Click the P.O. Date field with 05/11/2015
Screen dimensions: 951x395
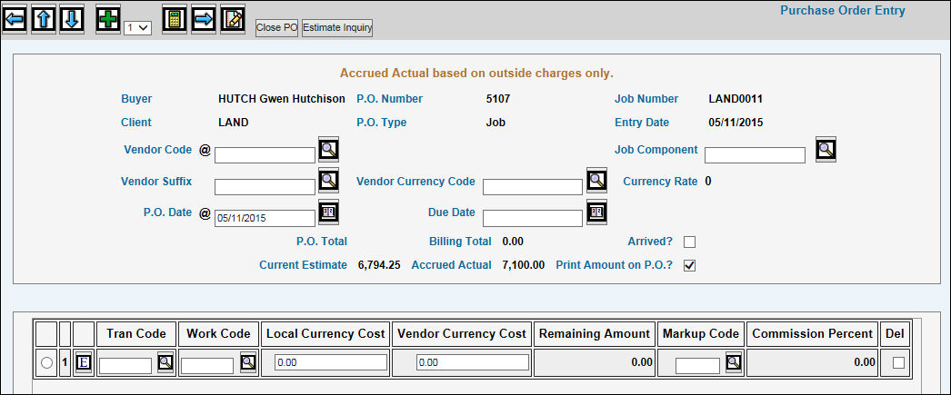(x=265, y=218)
